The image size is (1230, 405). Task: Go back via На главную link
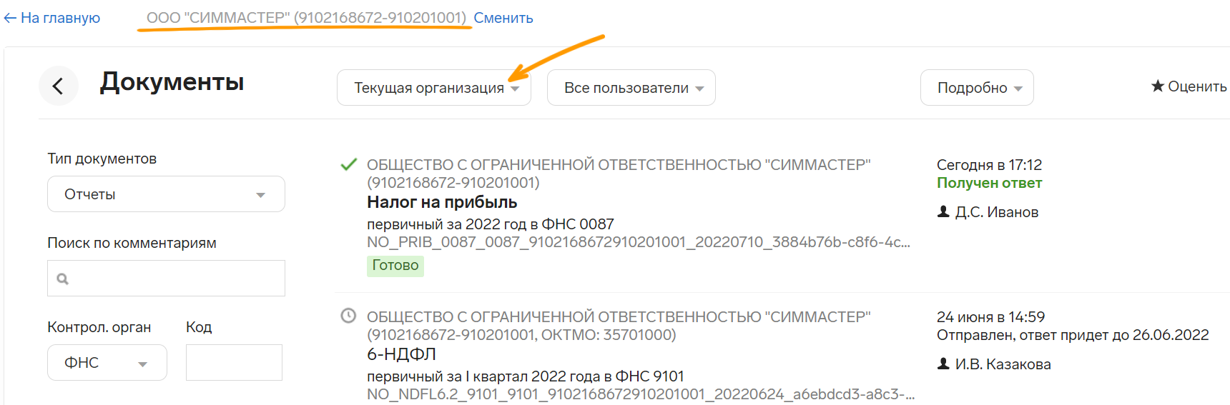point(52,18)
